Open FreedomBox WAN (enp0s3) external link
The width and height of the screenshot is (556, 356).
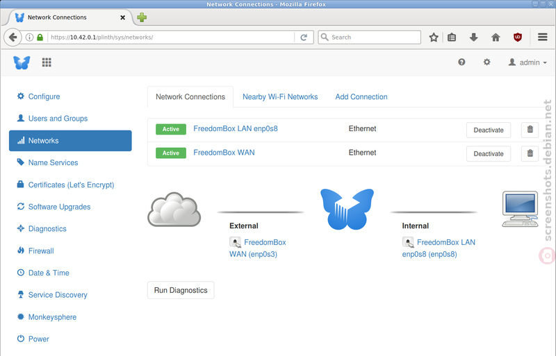coord(258,248)
